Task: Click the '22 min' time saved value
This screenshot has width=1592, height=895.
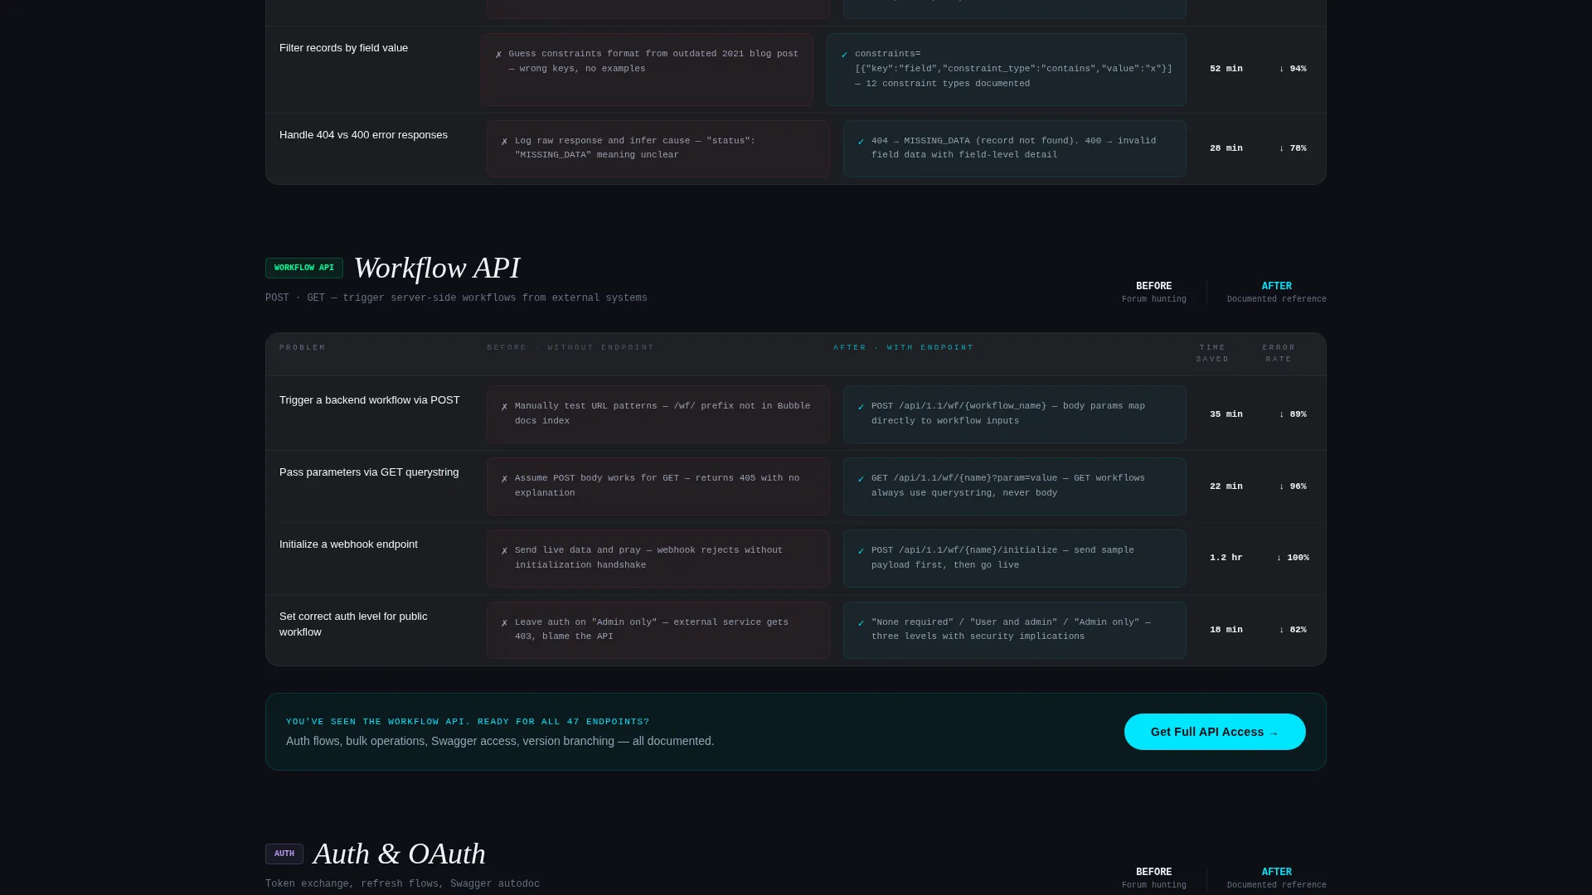Action: point(1226,486)
